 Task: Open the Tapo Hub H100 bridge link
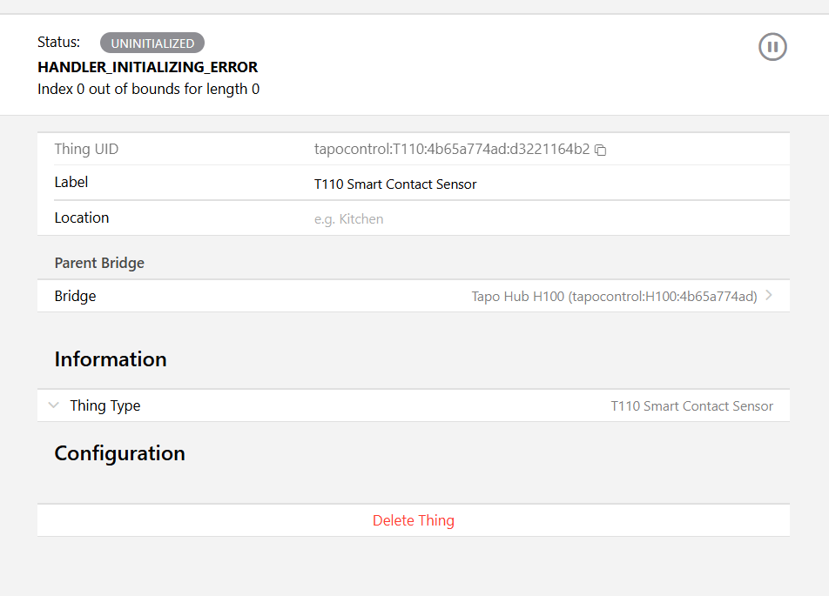[614, 297]
